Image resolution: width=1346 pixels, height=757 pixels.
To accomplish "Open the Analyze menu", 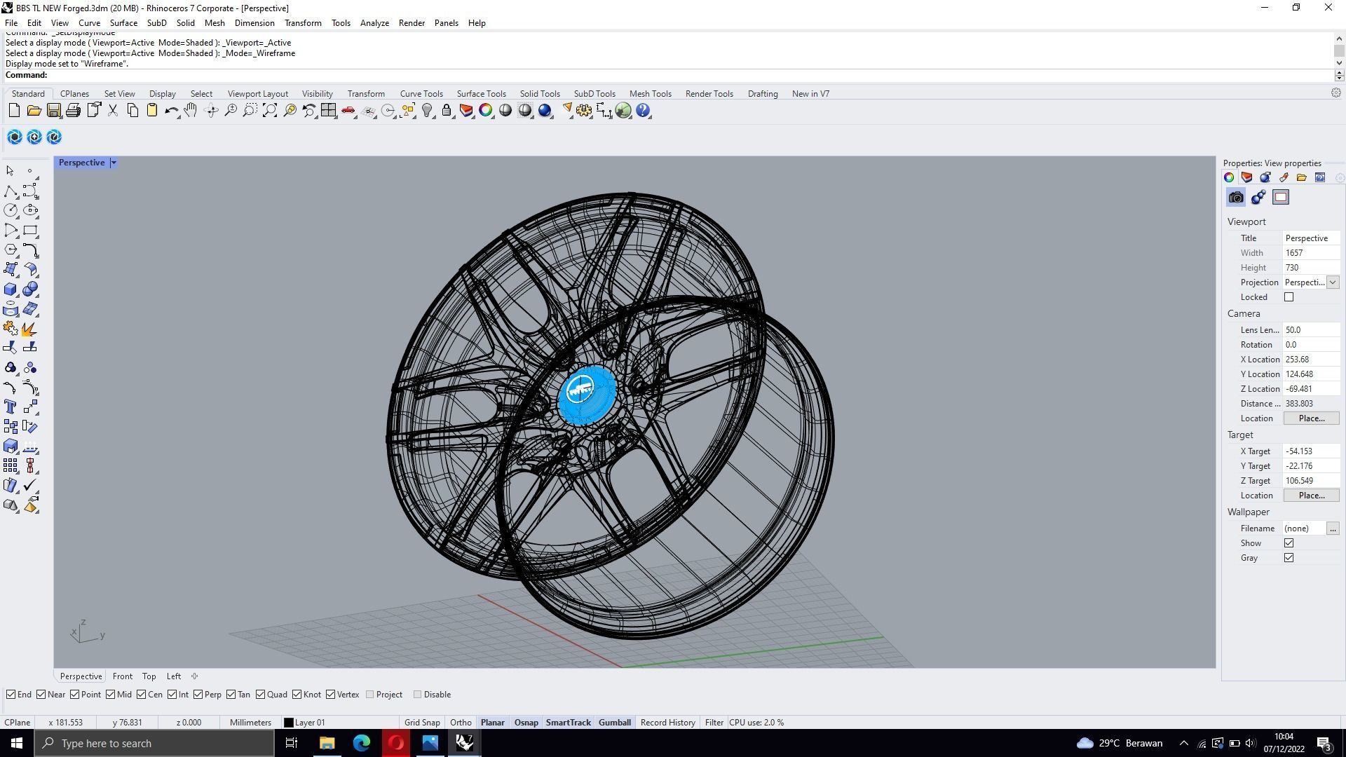I will coord(374,23).
